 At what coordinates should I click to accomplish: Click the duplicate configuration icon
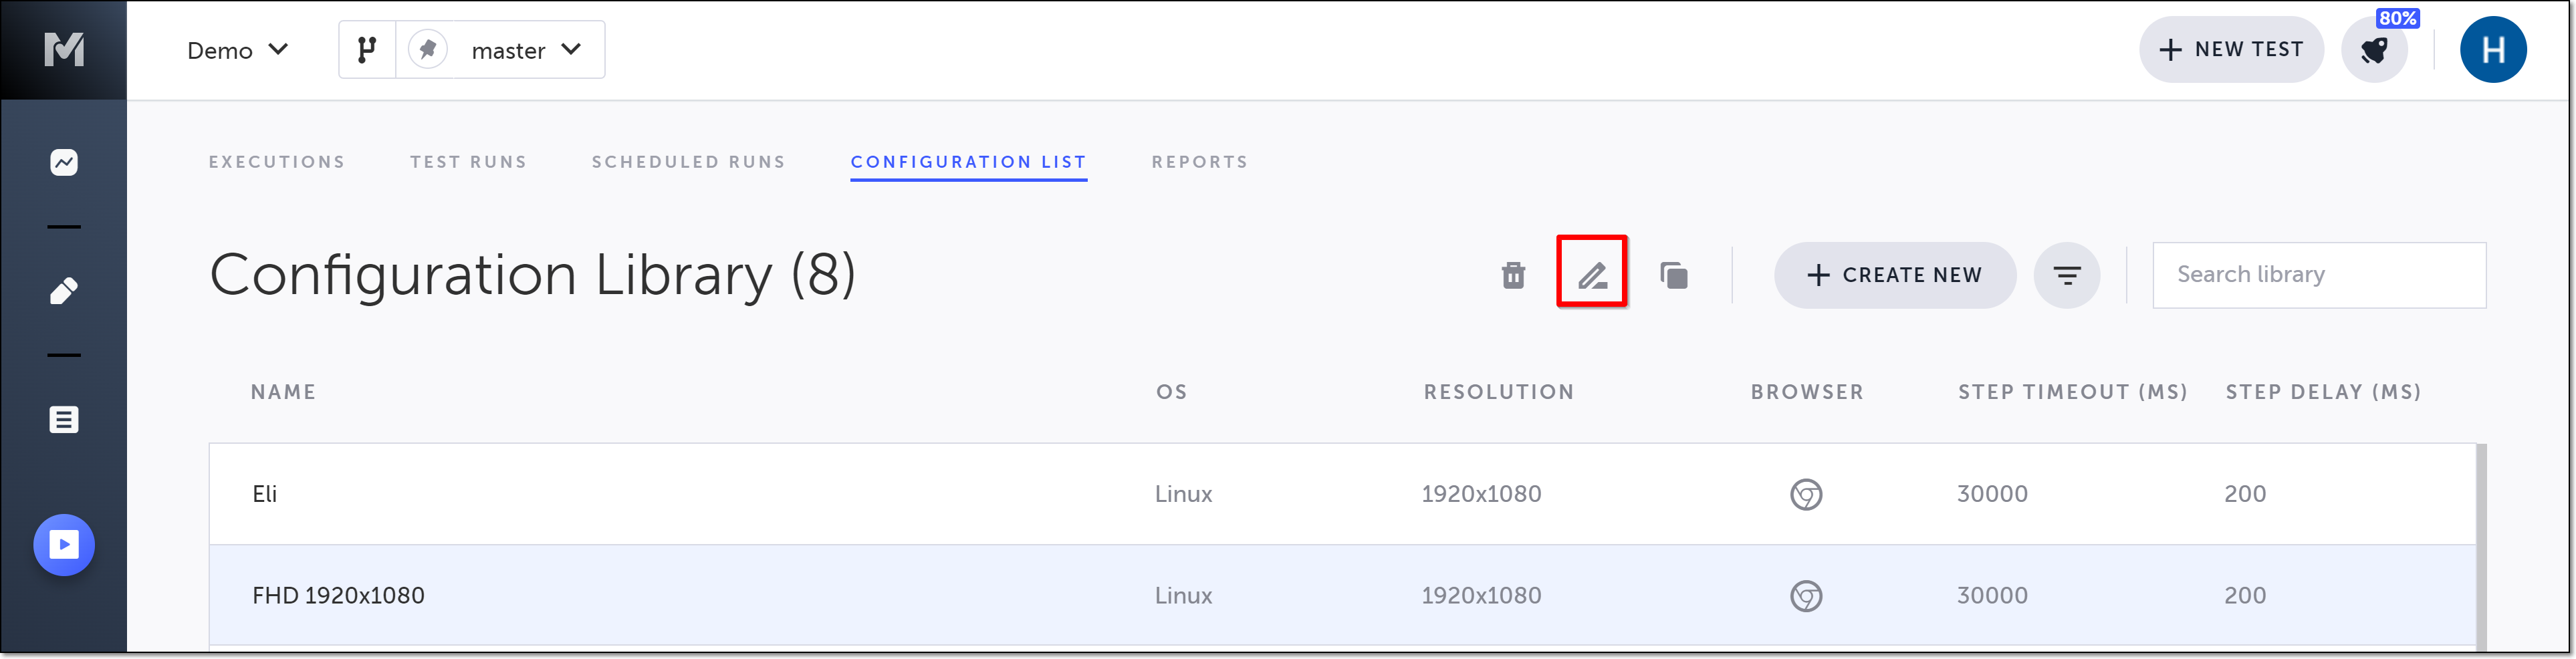point(1673,275)
